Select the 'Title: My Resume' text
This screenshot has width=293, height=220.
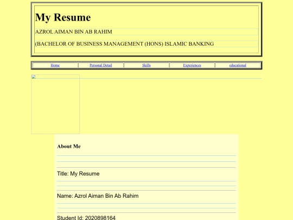click(78, 174)
